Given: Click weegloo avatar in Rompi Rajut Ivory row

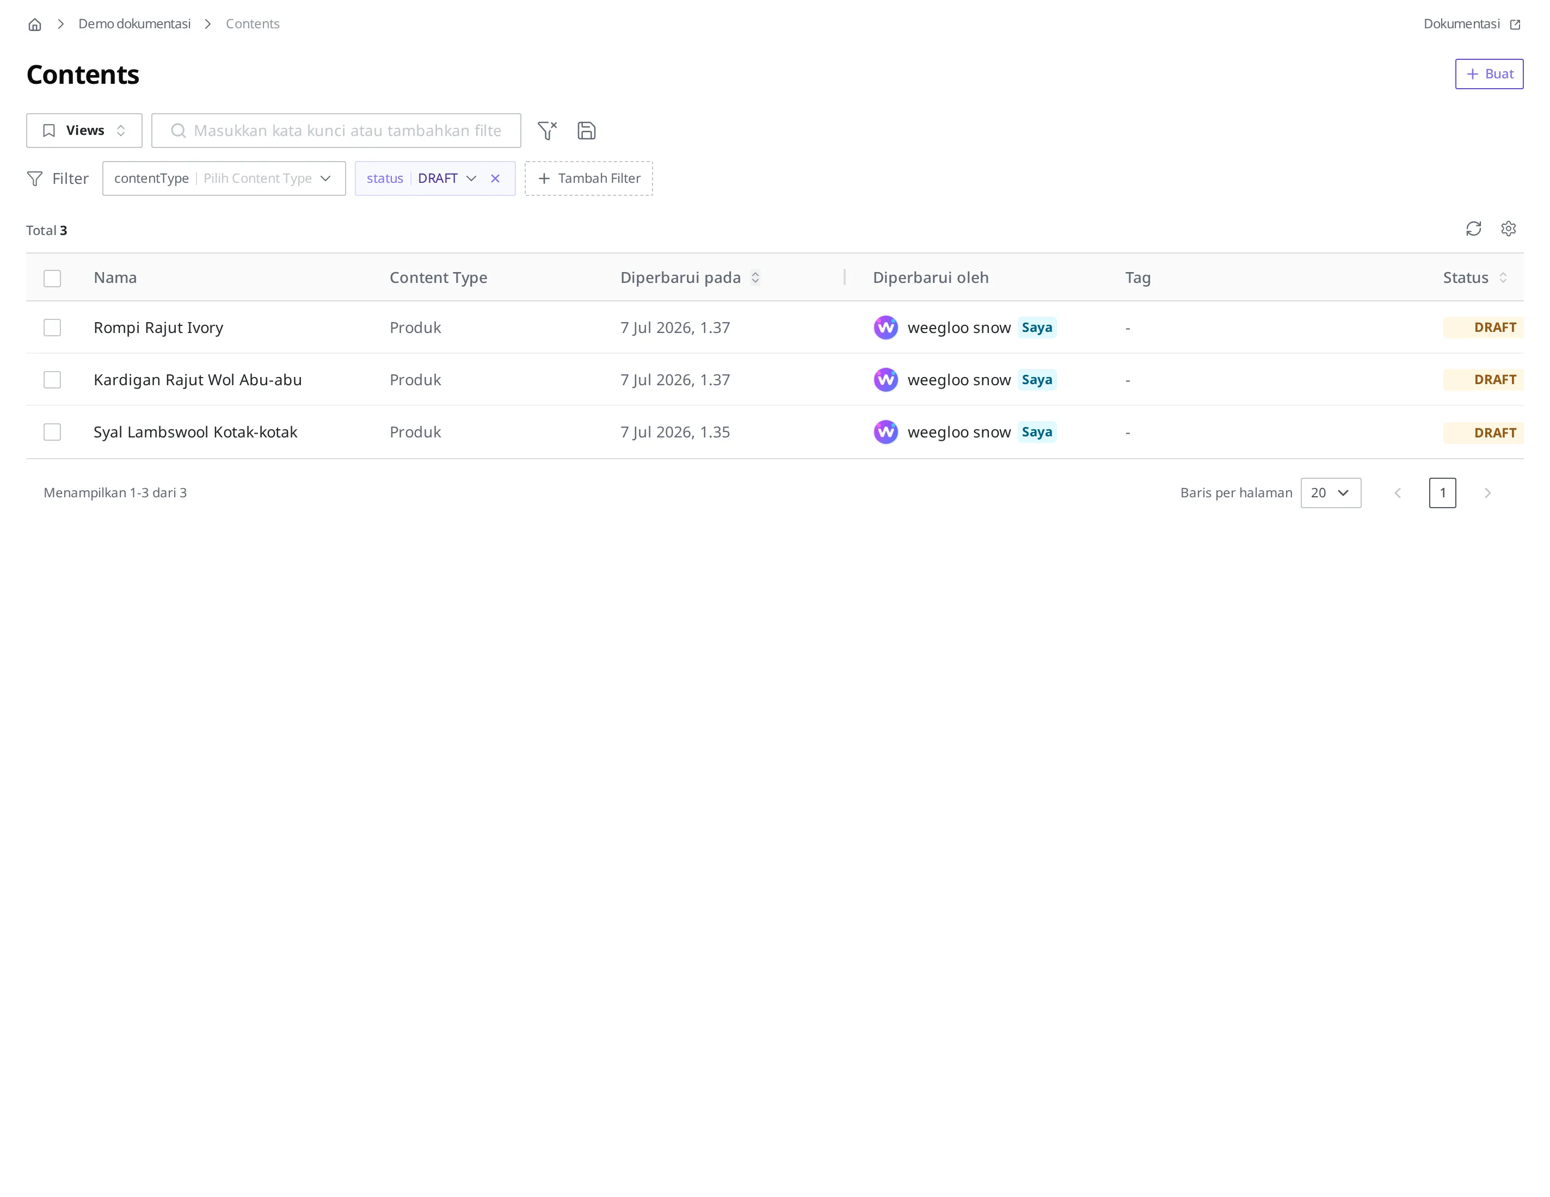Looking at the screenshot, I should click(x=885, y=327).
